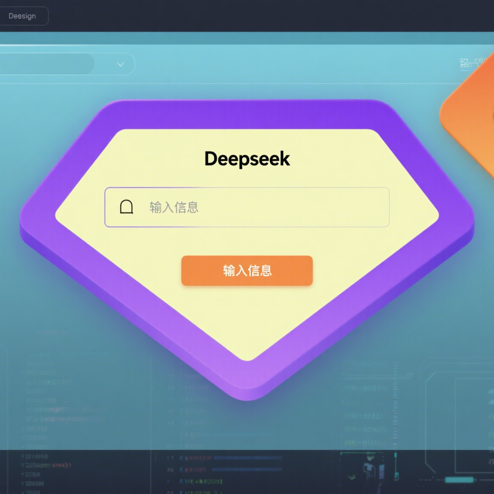494x494 pixels.
Task: Click the Deepseek heading text
Action: coord(247,159)
